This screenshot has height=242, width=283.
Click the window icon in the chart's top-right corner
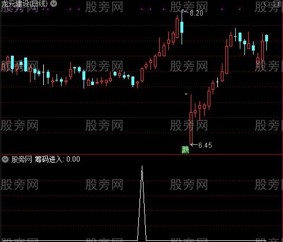277,3
